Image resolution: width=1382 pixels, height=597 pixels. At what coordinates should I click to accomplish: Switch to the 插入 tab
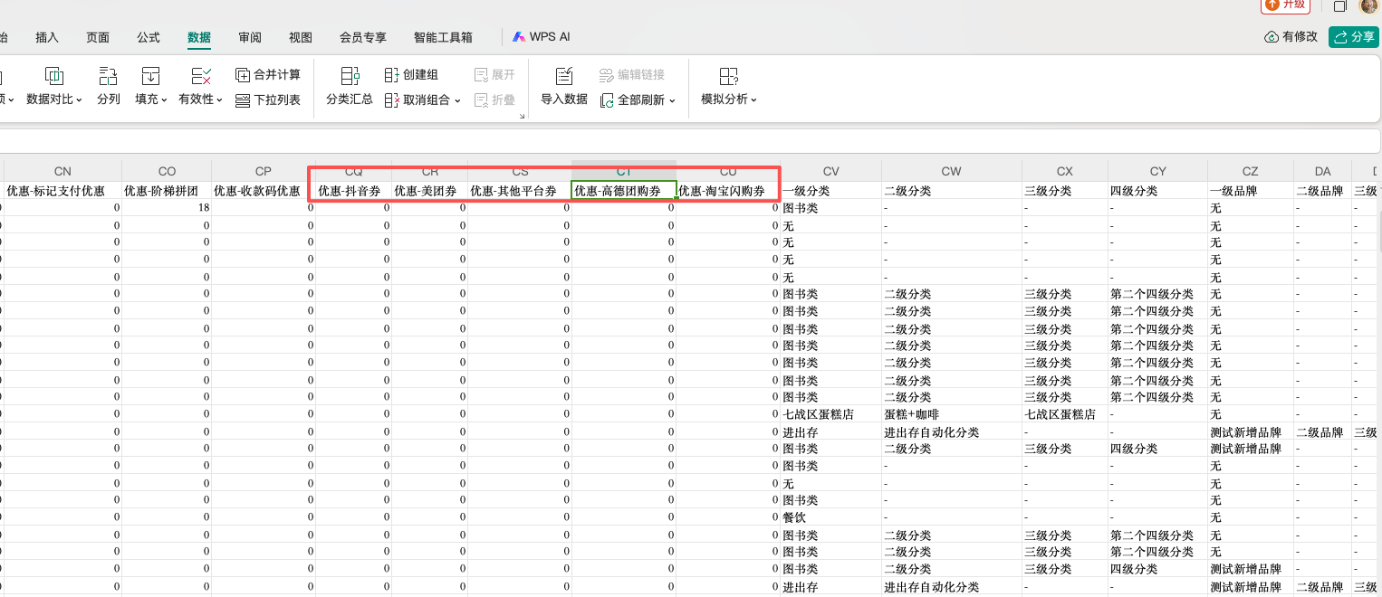click(47, 37)
